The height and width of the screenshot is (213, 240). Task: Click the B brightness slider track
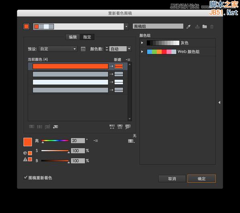point(55,161)
